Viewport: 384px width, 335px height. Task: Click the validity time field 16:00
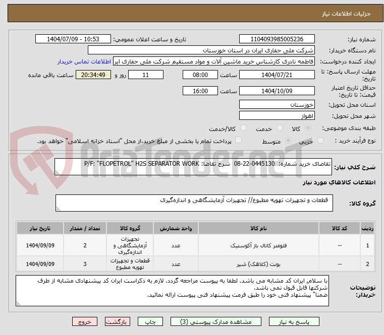click(200, 91)
